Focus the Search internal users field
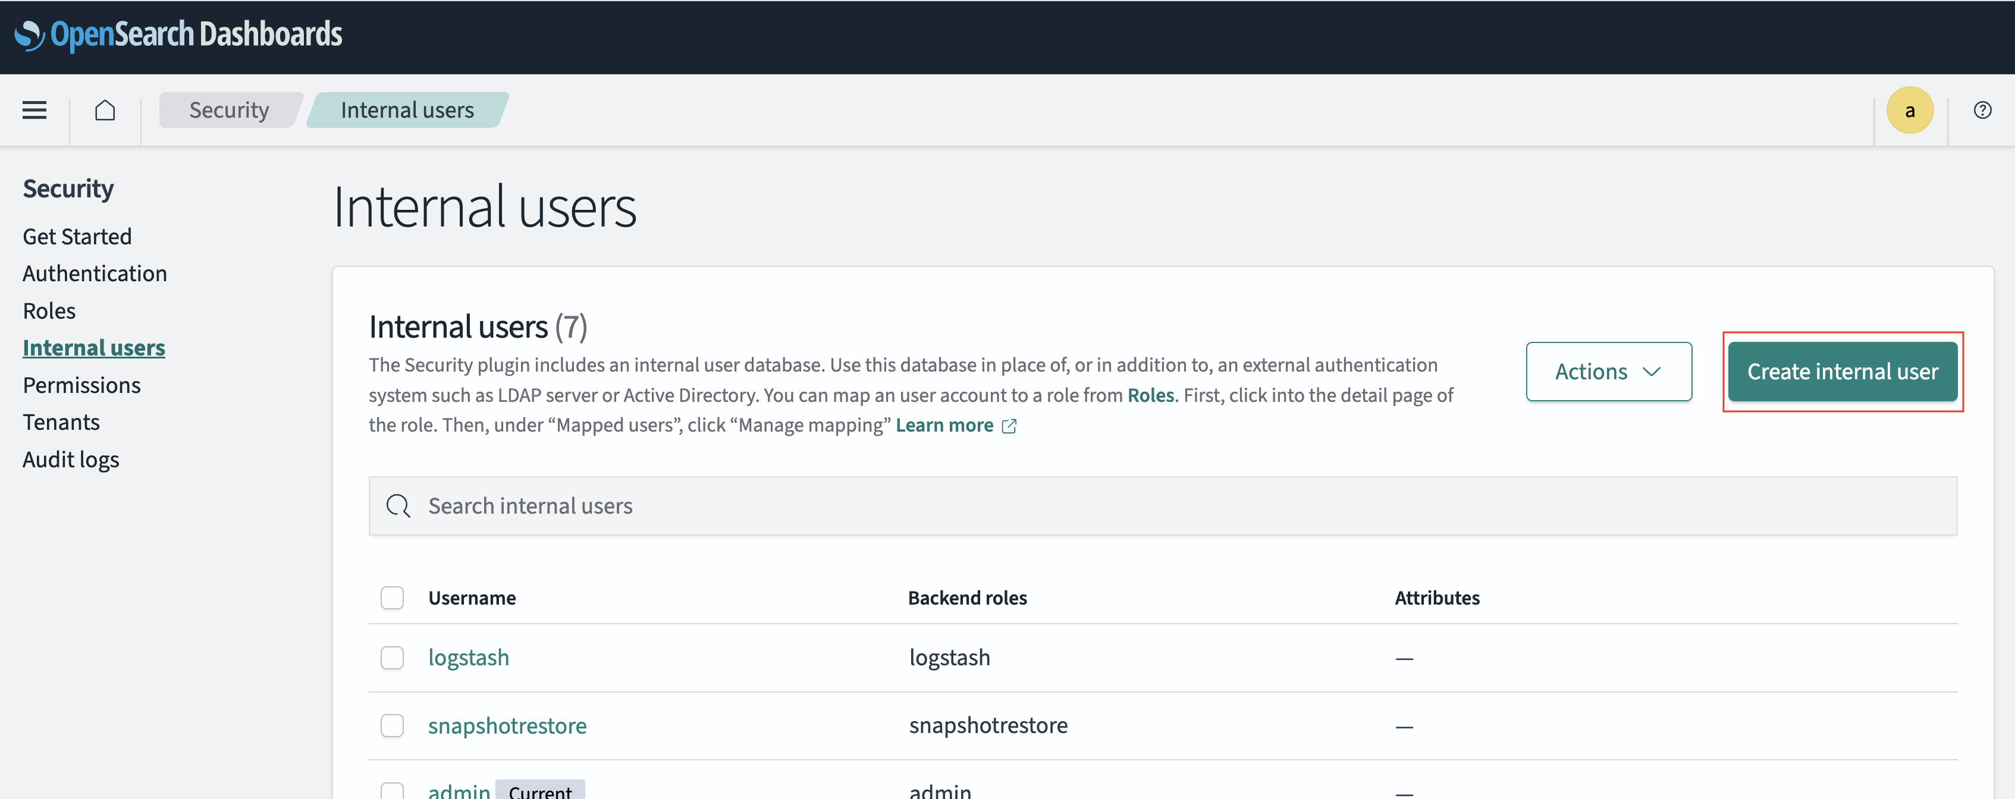The height and width of the screenshot is (799, 2015). [x=1162, y=506]
